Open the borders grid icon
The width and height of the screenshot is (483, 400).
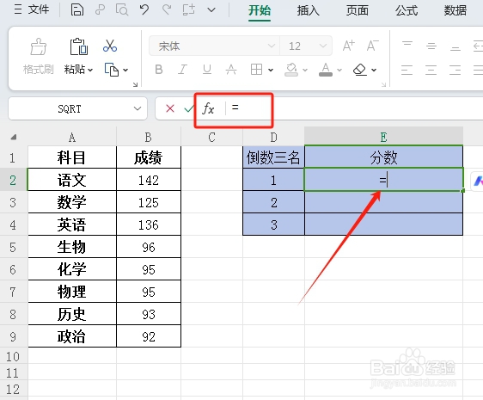click(256, 70)
